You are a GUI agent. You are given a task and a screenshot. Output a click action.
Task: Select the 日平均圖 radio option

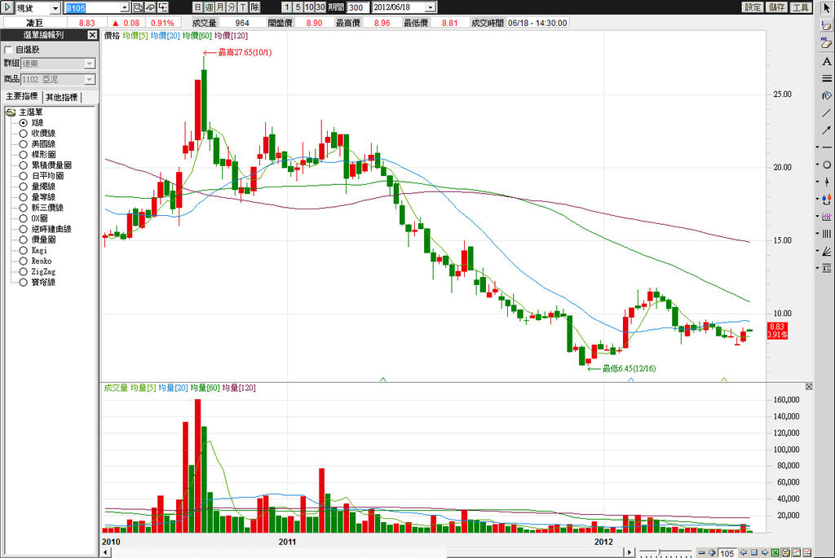click(x=24, y=176)
